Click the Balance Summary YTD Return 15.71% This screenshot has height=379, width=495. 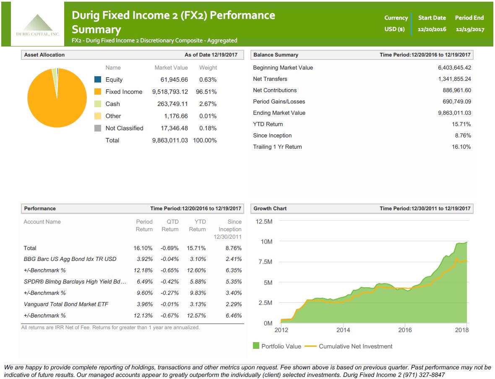(x=461, y=124)
